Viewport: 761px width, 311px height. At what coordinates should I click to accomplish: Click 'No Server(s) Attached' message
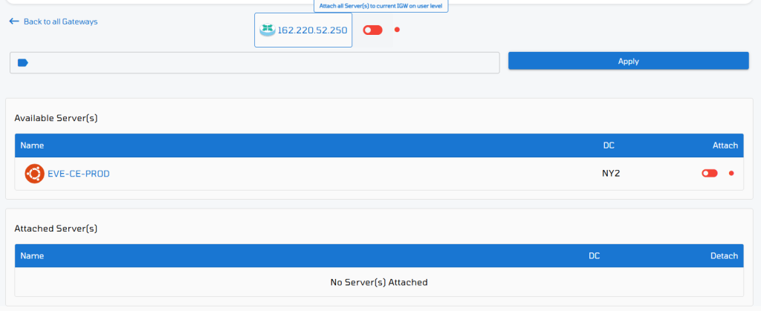tap(379, 282)
